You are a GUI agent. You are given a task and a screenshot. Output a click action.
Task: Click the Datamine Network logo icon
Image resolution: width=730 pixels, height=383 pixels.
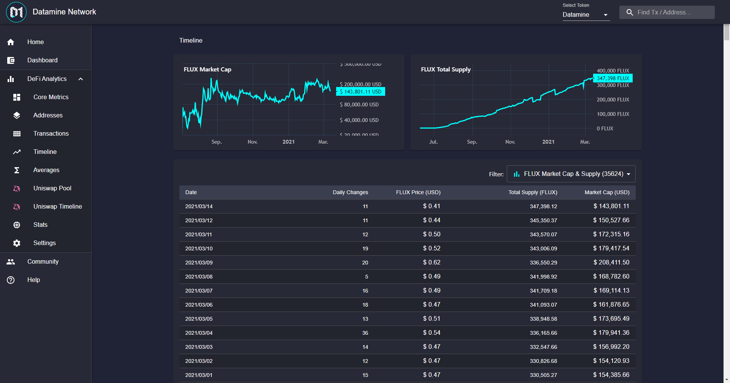click(16, 12)
